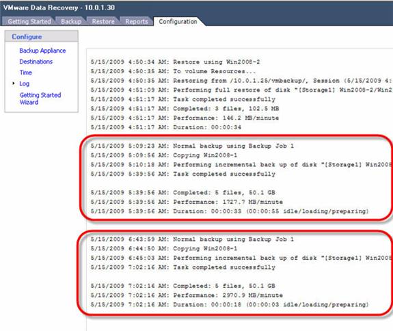Open Backup Appliance settings link

42,51
